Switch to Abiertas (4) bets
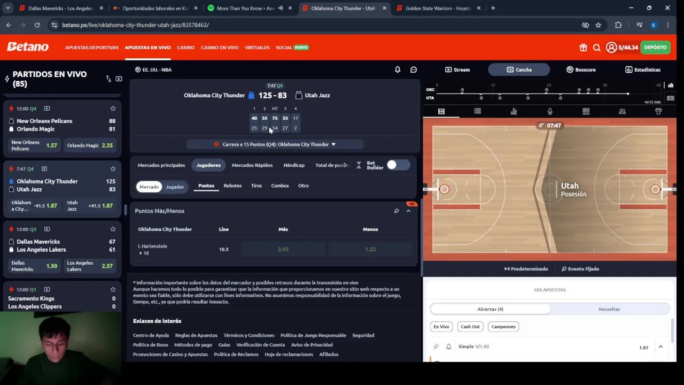Viewport: 684px width, 385px height. point(490,309)
